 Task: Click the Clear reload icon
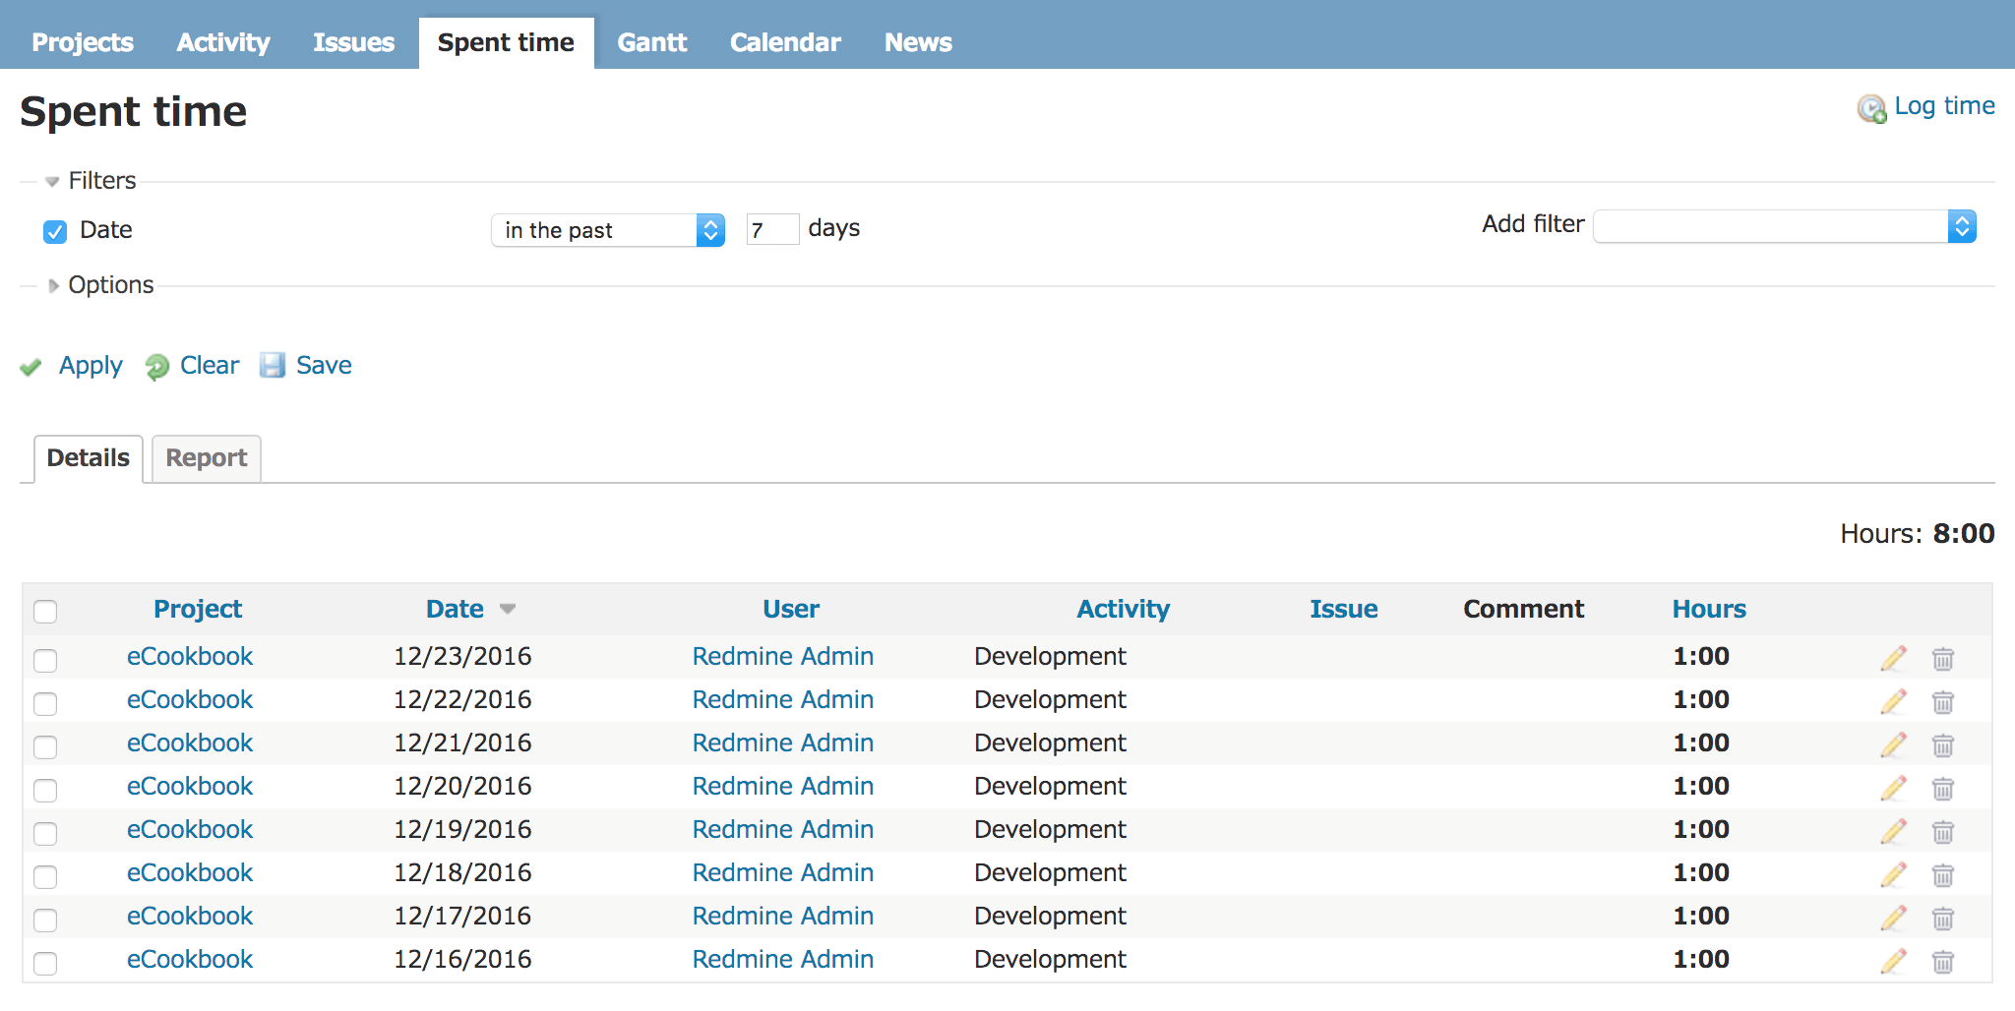coord(156,367)
